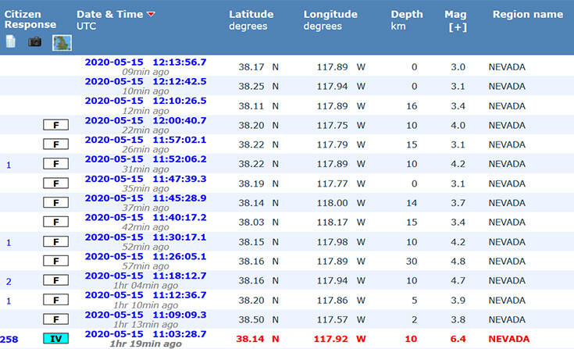574x349 pixels.
Task: Click the map thumbnail icon in the header
Action: click(x=62, y=42)
